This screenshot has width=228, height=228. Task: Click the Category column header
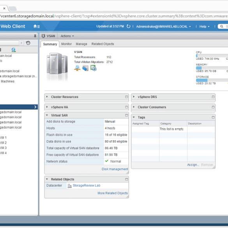pyautogui.click(x=173, y=124)
